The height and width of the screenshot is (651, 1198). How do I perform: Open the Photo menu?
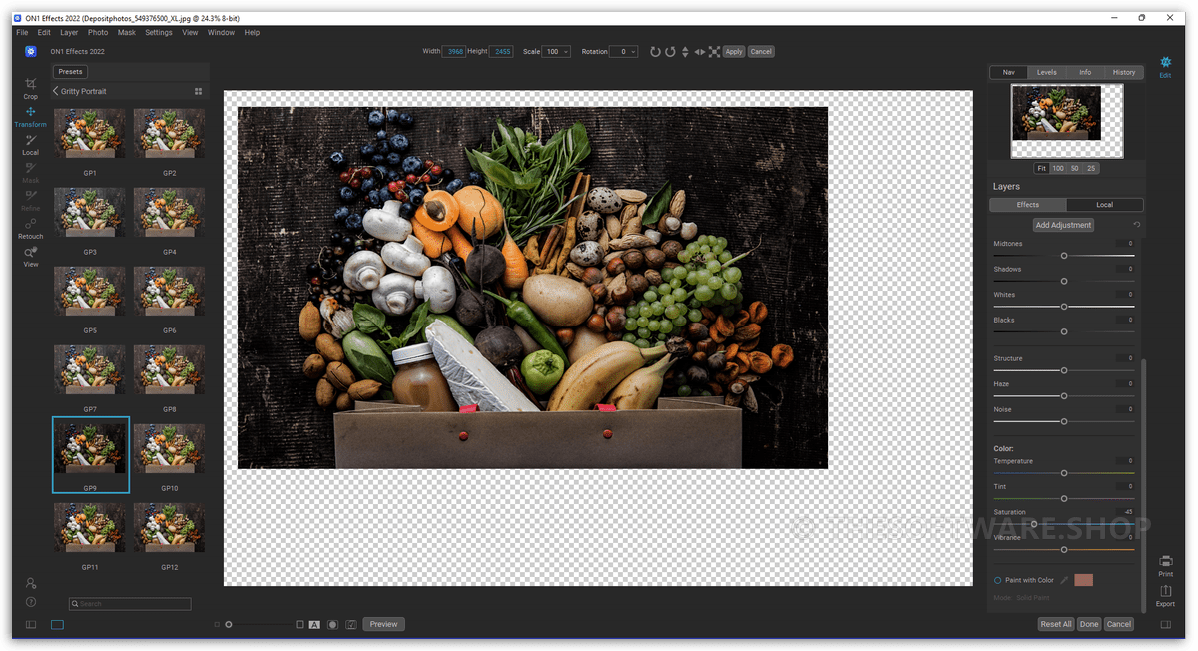click(x=98, y=33)
